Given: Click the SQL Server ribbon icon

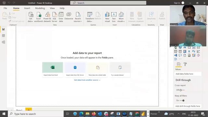Looking at the screenshot, I should (x=54, y=17).
